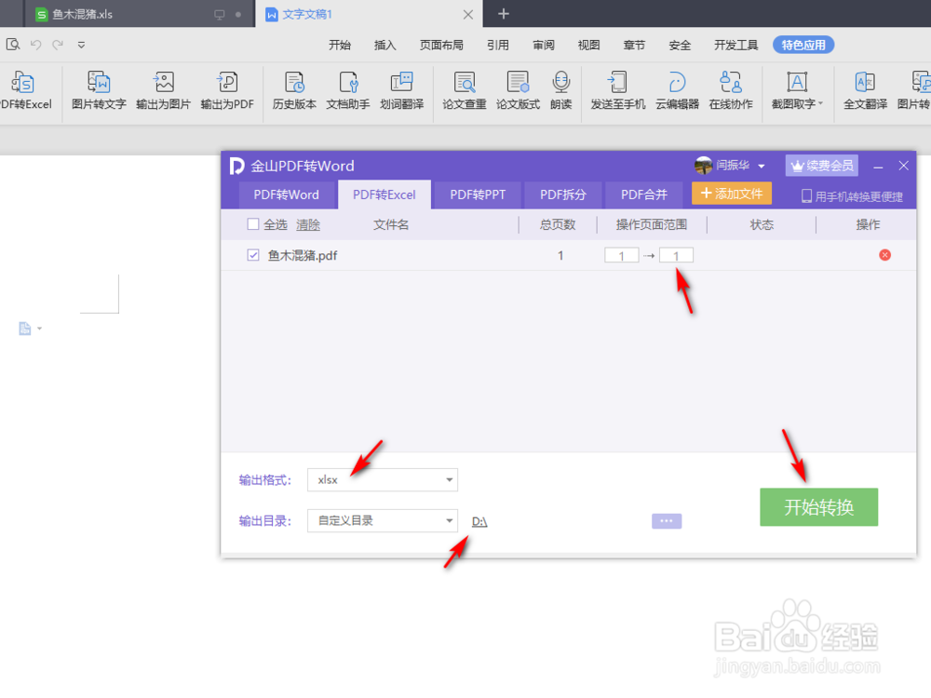This screenshot has width=931, height=698.
Task: Open 历史版本 from the ribbon
Action: 294,90
